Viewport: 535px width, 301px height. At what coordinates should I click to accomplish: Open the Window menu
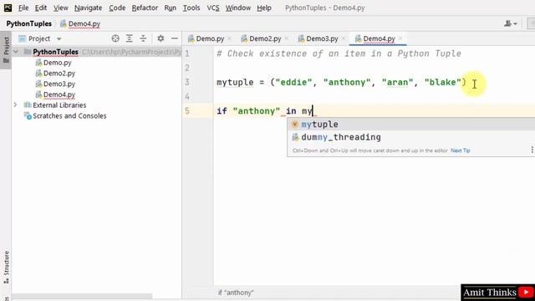click(x=237, y=8)
